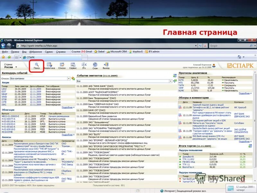
Task: Open the address bar history dropdown
Action: pos(196,46)
